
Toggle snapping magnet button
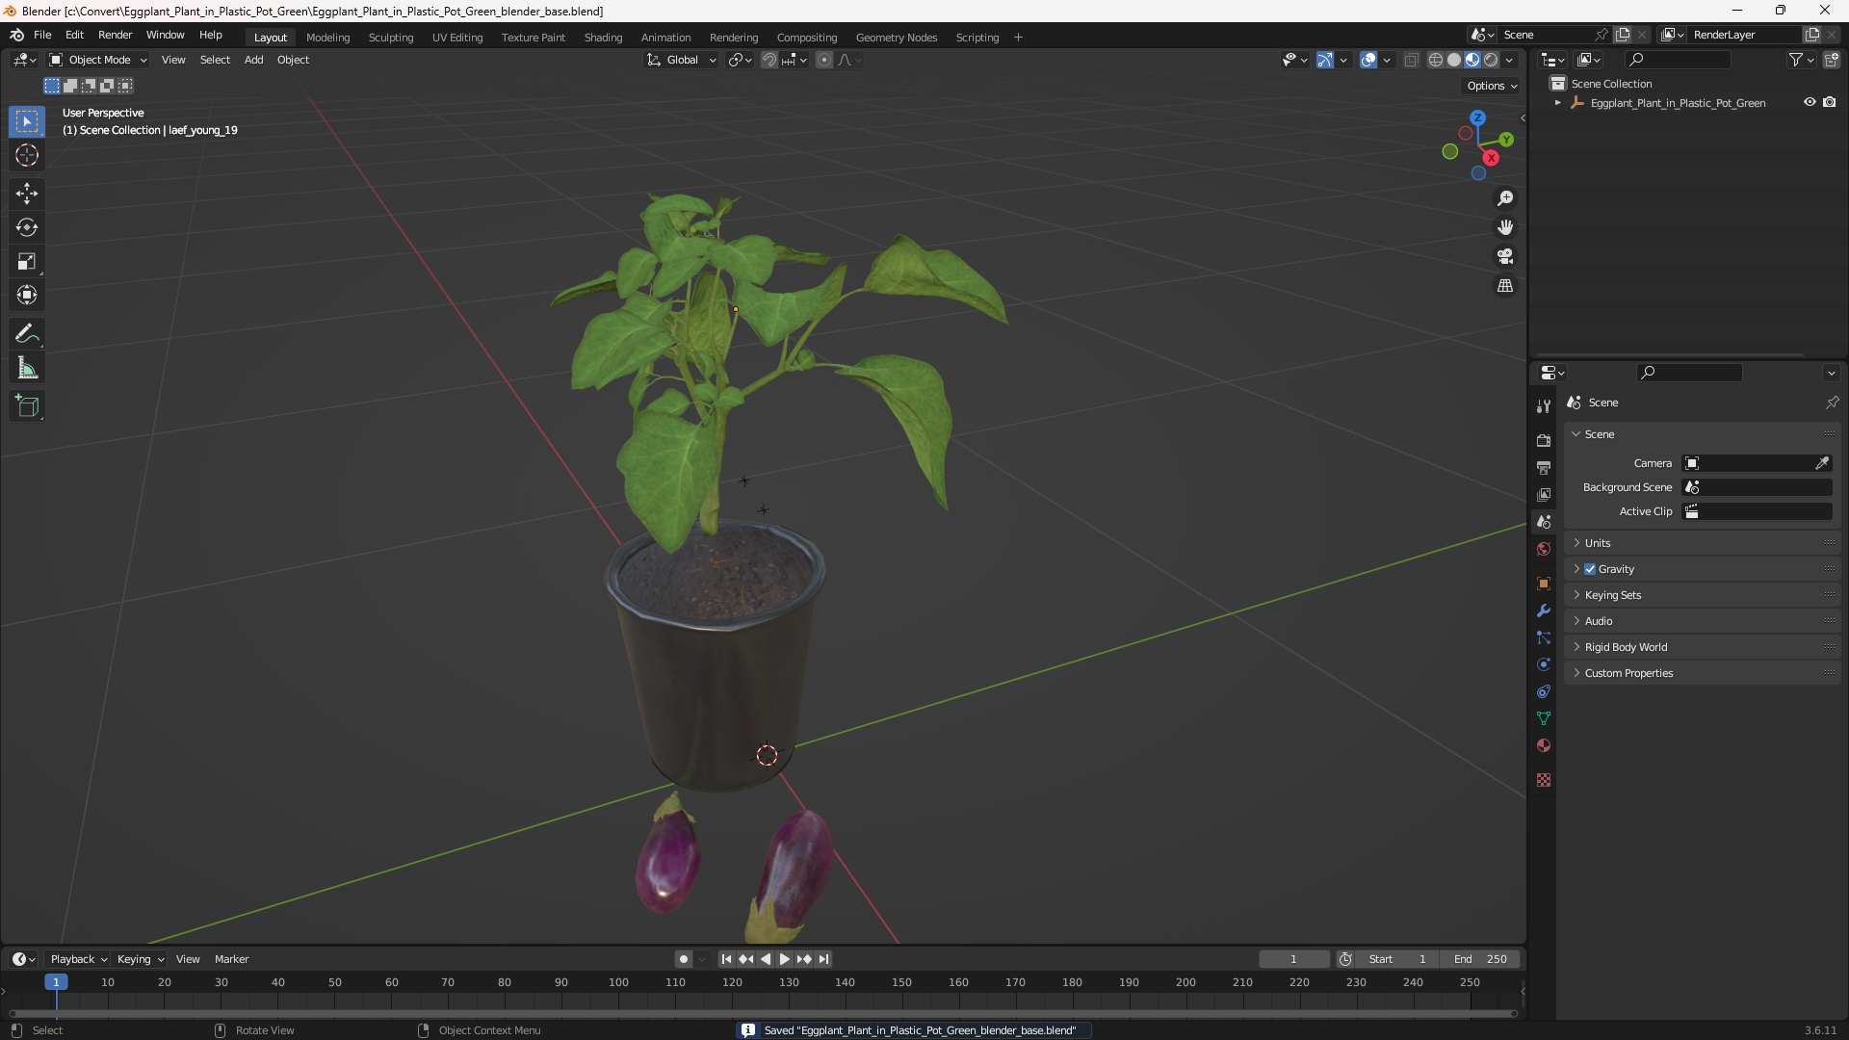769,60
